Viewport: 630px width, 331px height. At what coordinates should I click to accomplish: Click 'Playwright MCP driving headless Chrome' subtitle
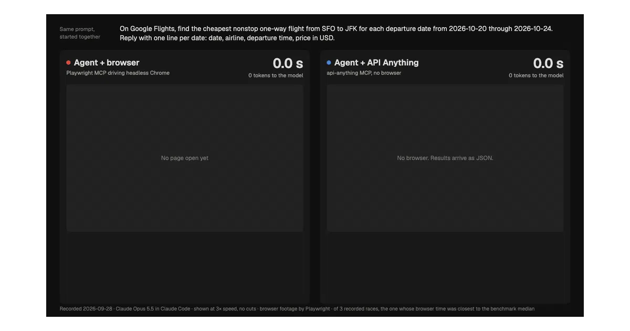coord(118,73)
